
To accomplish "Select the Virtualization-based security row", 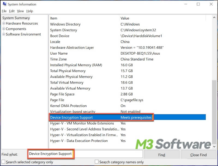I will pyautogui.click(x=127, y=112).
